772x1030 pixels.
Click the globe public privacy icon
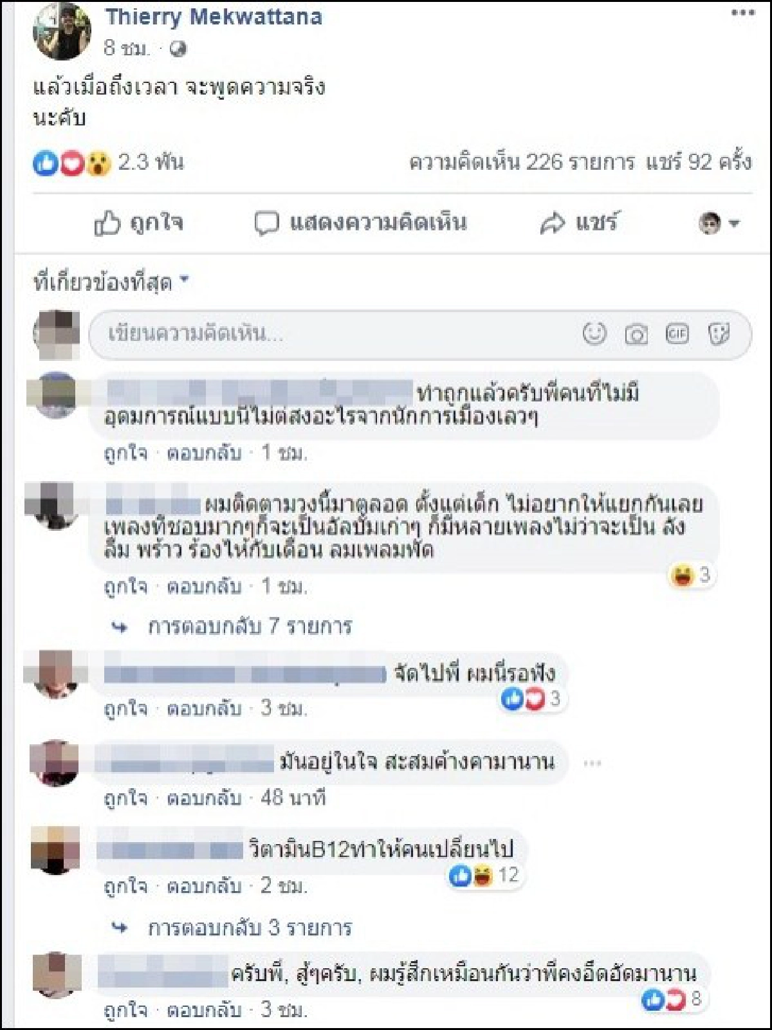point(177,48)
